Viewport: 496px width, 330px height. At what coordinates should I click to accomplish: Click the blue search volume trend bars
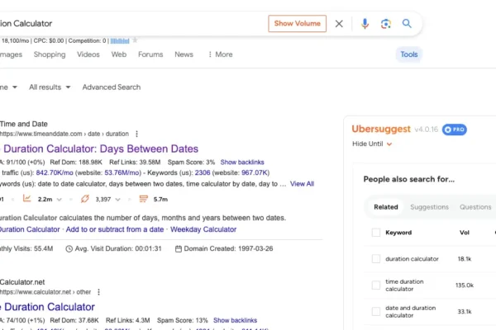click(x=120, y=41)
